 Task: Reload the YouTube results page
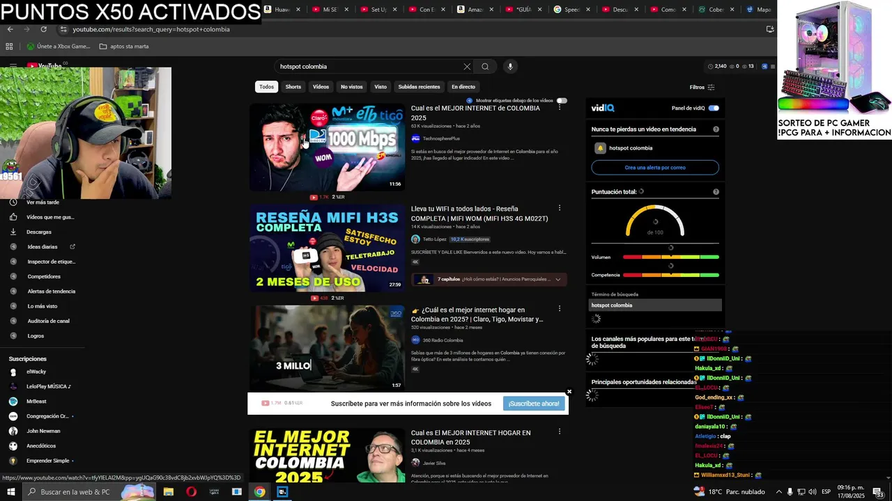coord(43,29)
